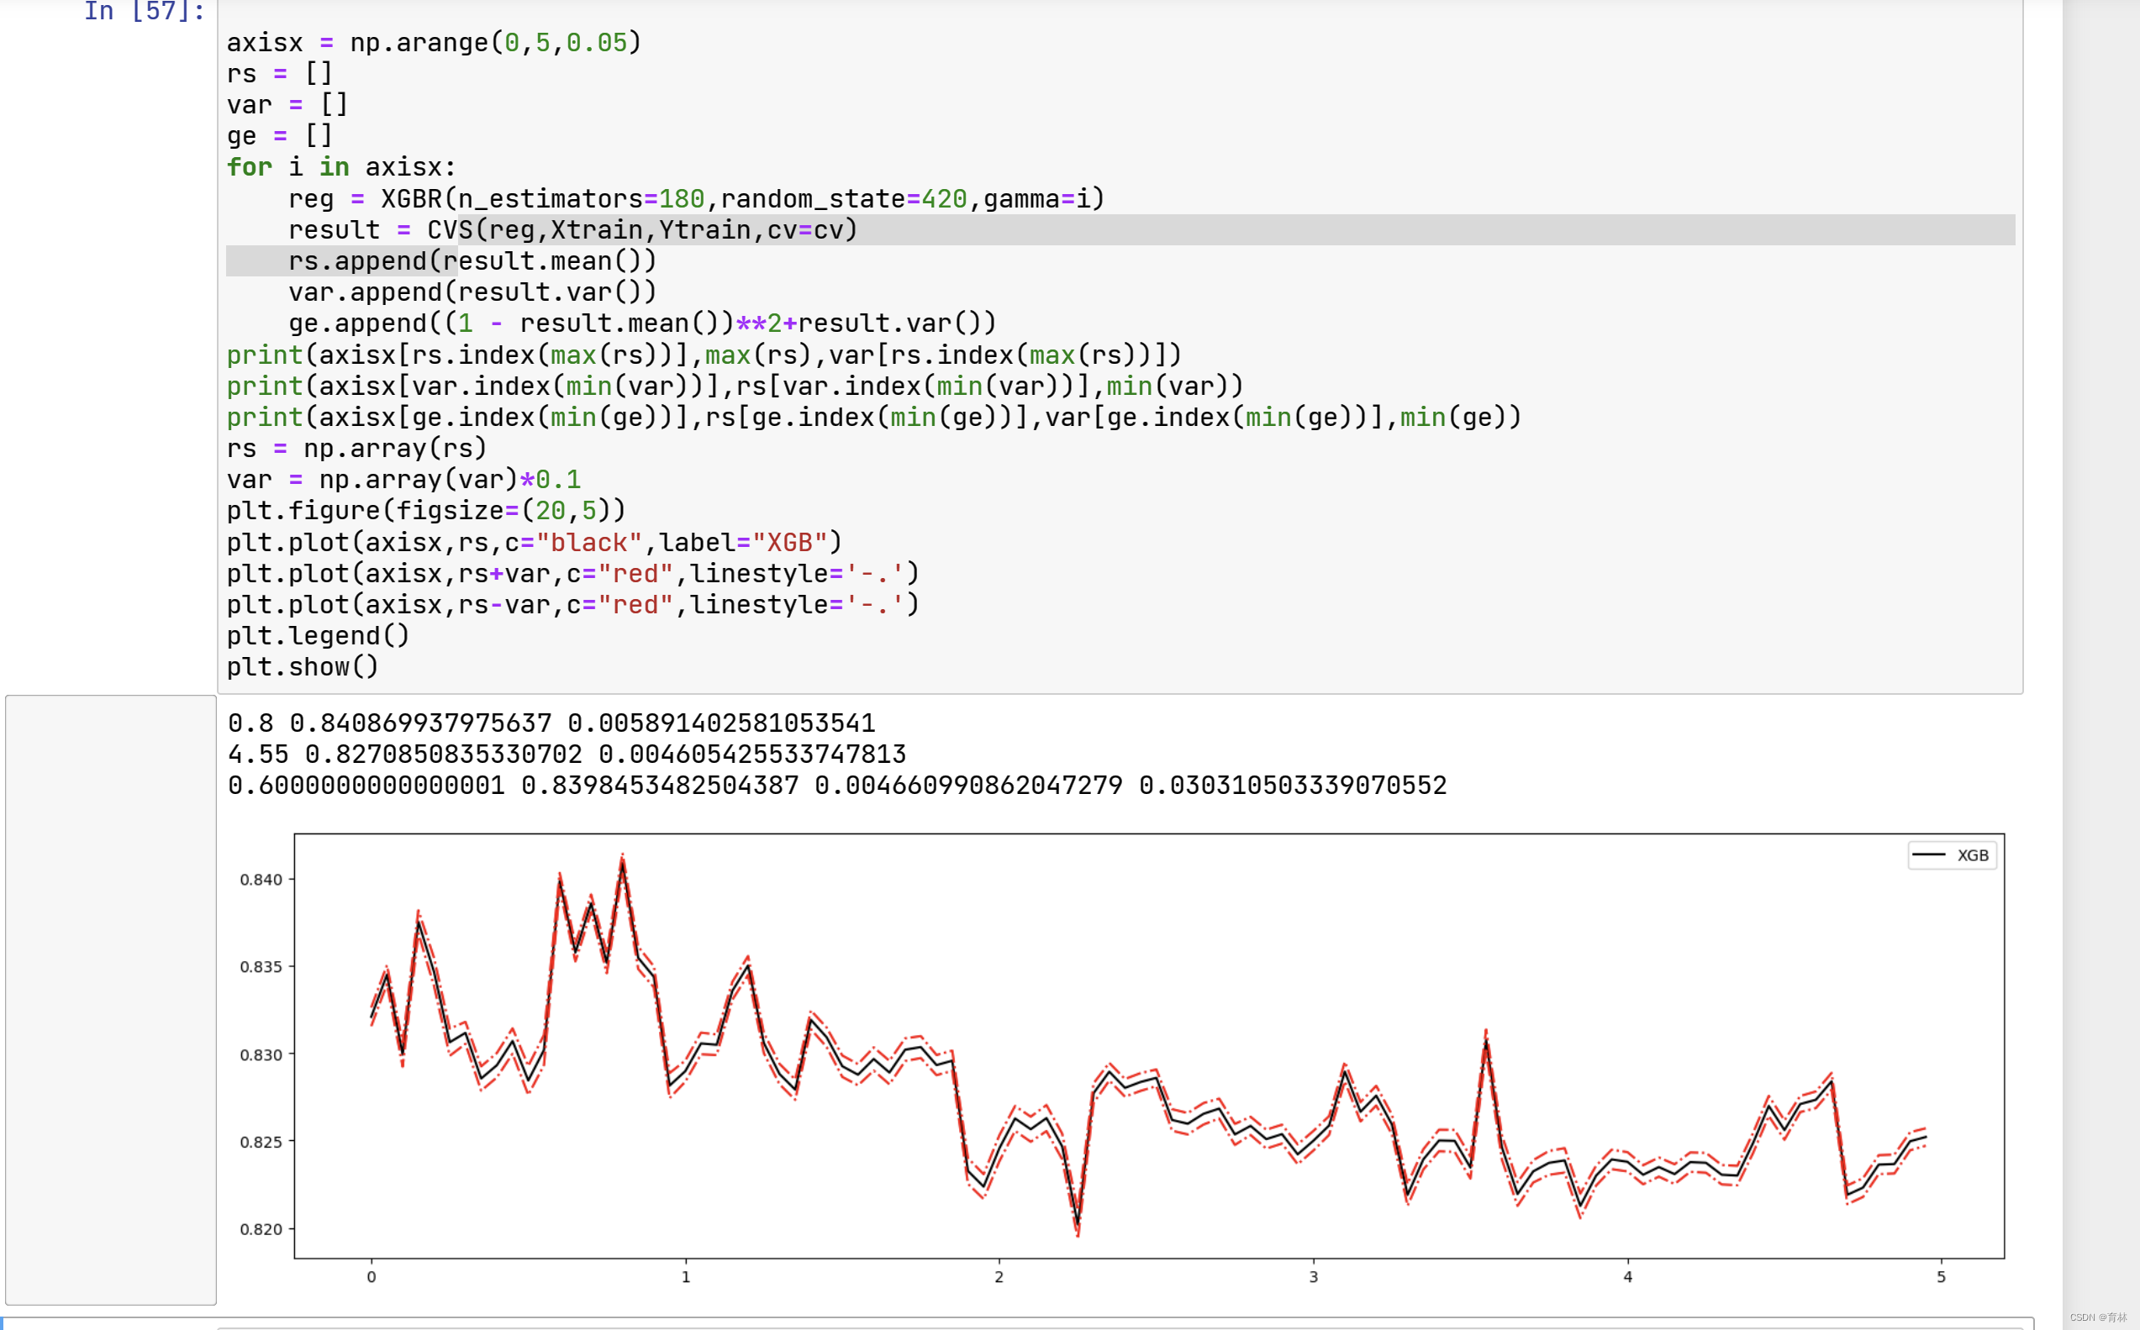This screenshot has width=2140, height=1330.
Task: Click the output line starting with 0.8
Action: click(551, 723)
